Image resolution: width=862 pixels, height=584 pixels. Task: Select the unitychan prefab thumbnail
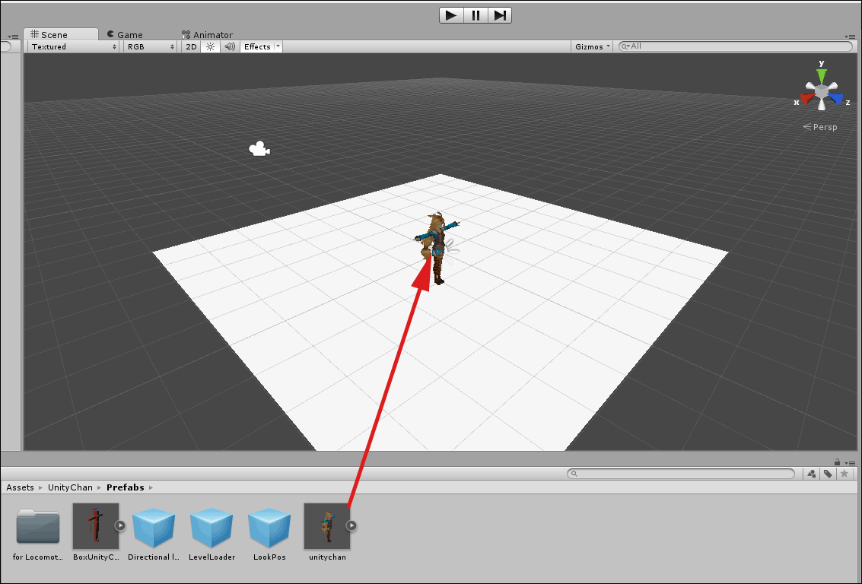point(327,525)
